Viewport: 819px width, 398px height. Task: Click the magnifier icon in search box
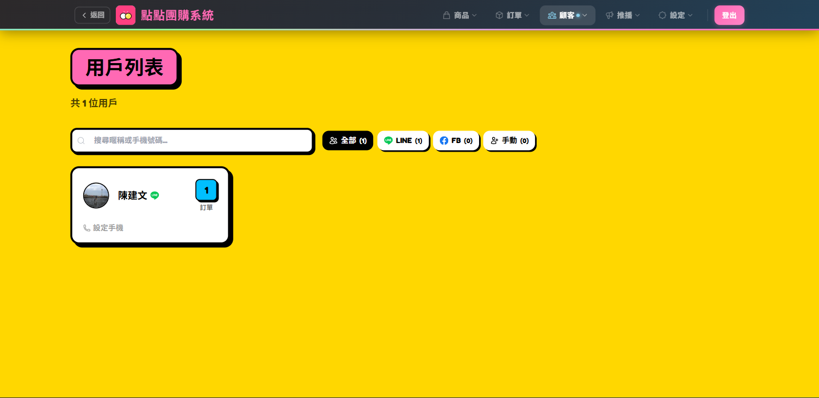[x=81, y=141]
